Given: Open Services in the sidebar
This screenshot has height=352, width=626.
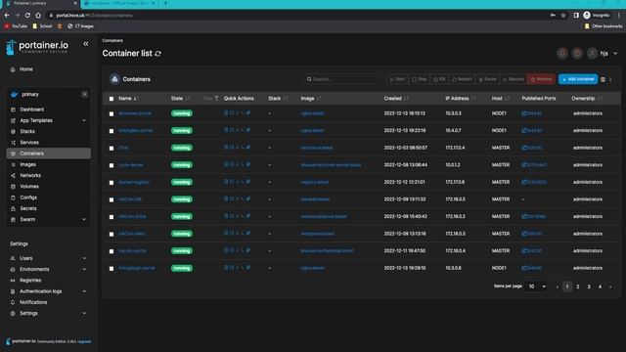Looking at the screenshot, I should 29,143.
